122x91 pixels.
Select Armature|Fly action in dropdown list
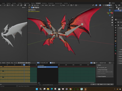click(48, 65)
